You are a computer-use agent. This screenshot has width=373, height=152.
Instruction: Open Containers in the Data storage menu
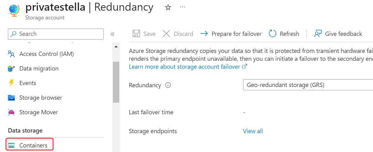tap(33, 145)
